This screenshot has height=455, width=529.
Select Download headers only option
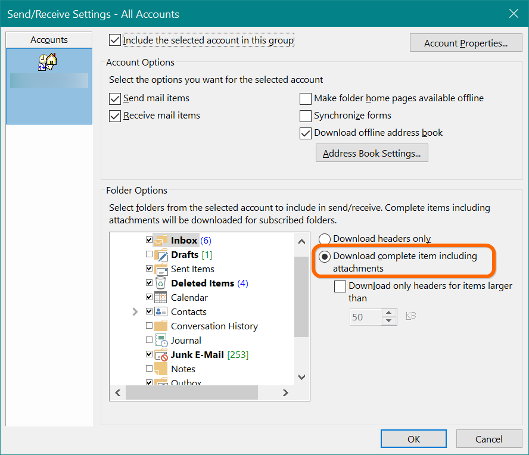(x=325, y=239)
